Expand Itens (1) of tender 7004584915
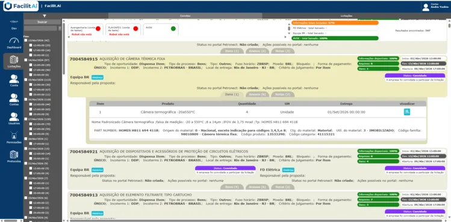451x222 pixels. coord(232,94)
